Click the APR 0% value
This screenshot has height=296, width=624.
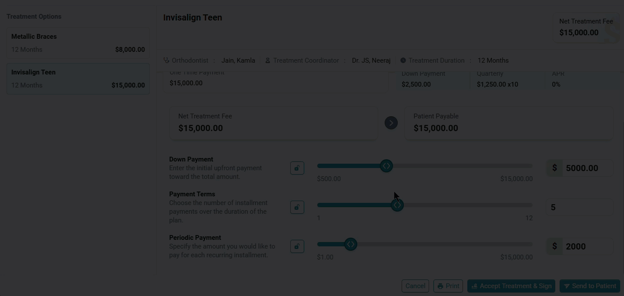[556, 84]
